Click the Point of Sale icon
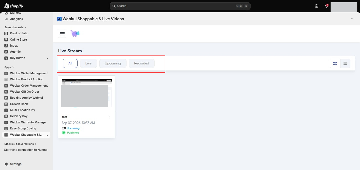The height and width of the screenshot is (170, 360). point(6,33)
